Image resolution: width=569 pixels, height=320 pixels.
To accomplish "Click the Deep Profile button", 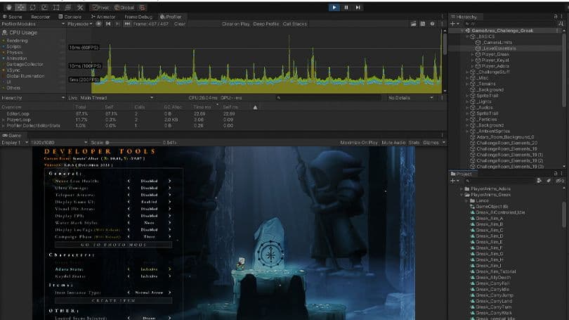I will pos(266,23).
